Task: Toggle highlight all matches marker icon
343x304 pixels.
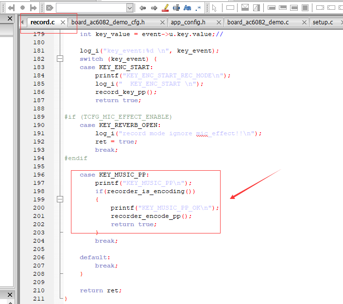Action: pos(165,8)
